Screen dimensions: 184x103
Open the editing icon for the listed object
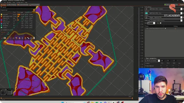[x=175, y=29]
